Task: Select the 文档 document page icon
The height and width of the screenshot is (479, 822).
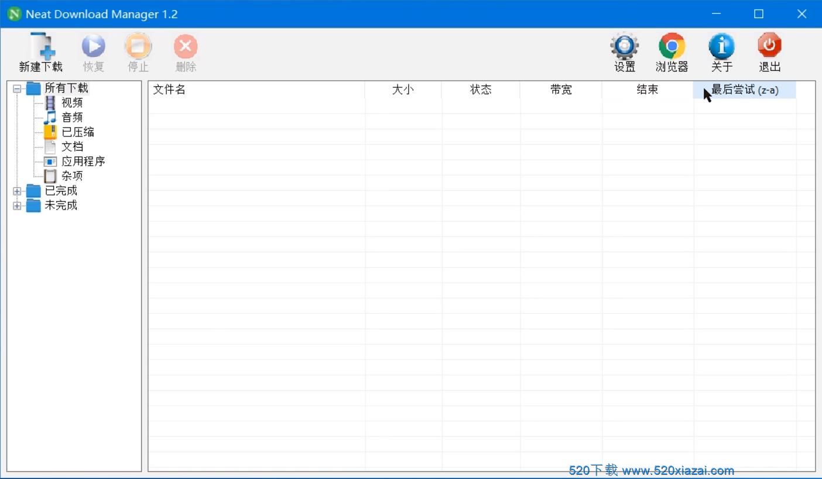Action: coord(51,146)
